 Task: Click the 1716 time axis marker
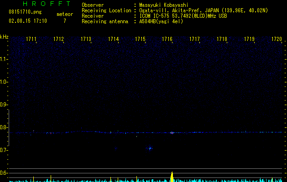[x=167, y=39]
